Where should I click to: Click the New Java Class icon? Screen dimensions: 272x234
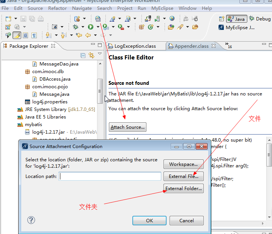(x=151, y=27)
